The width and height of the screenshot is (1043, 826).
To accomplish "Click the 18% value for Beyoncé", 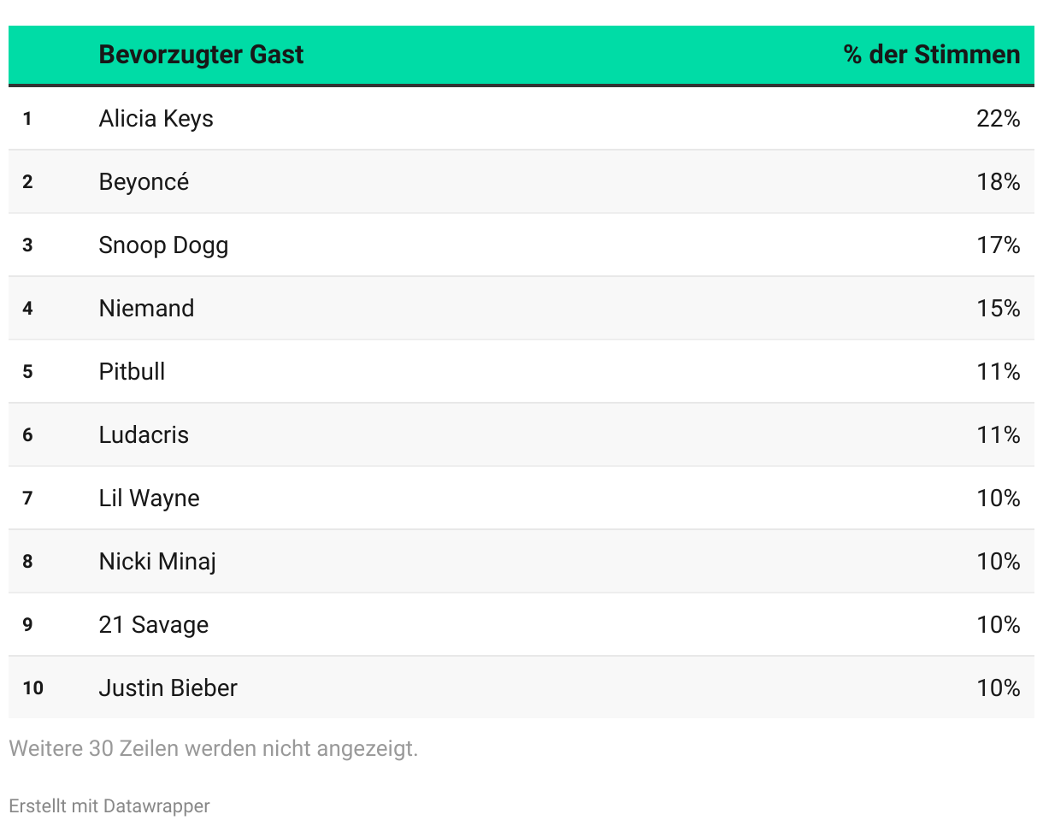I will [998, 181].
